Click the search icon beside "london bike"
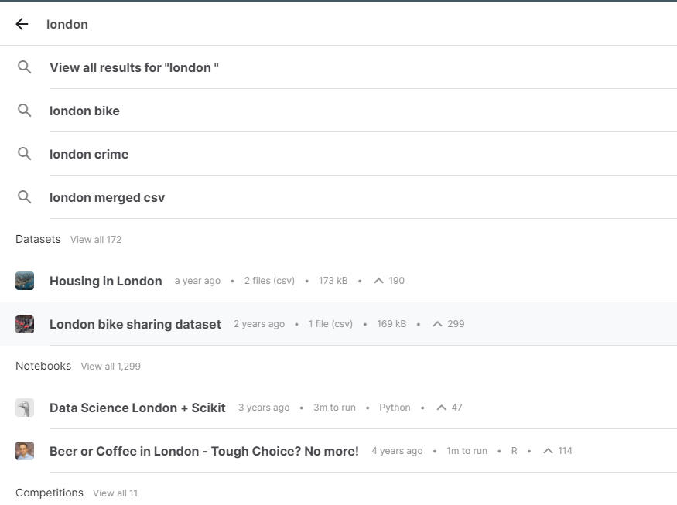The width and height of the screenshot is (677, 505). pyautogui.click(x=24, y=111)
